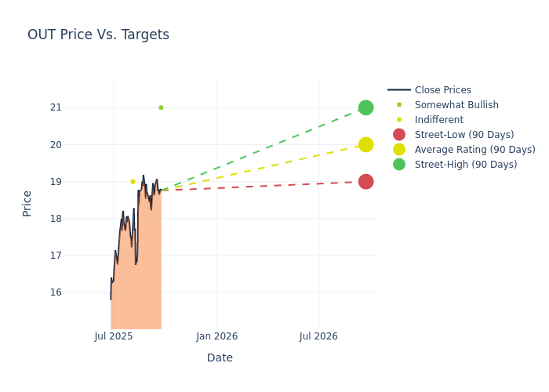This screenshot has height=392, width=549.
Task: Click the red Street-Low circle in legend
Action: coord(399,135)
